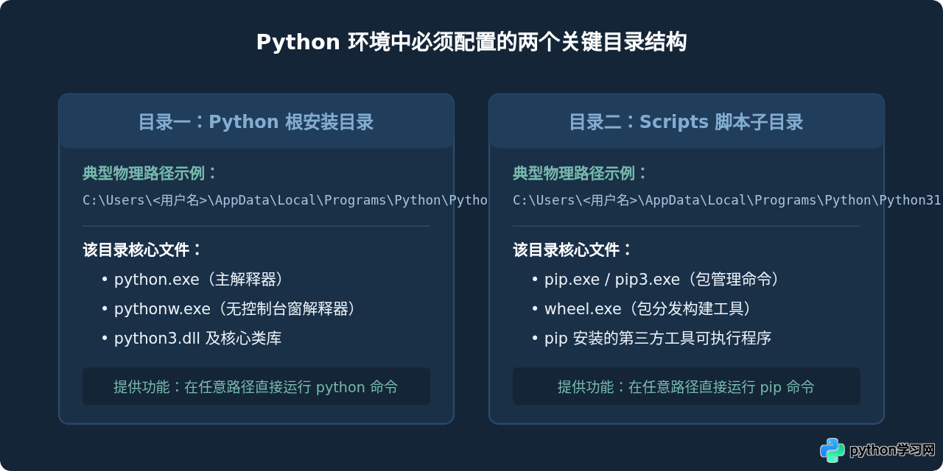The height and width of the screenshot is (471, 943).
Task: Click '典型物理路径示例：' in the 目录一 card
Action: [150, 174]
